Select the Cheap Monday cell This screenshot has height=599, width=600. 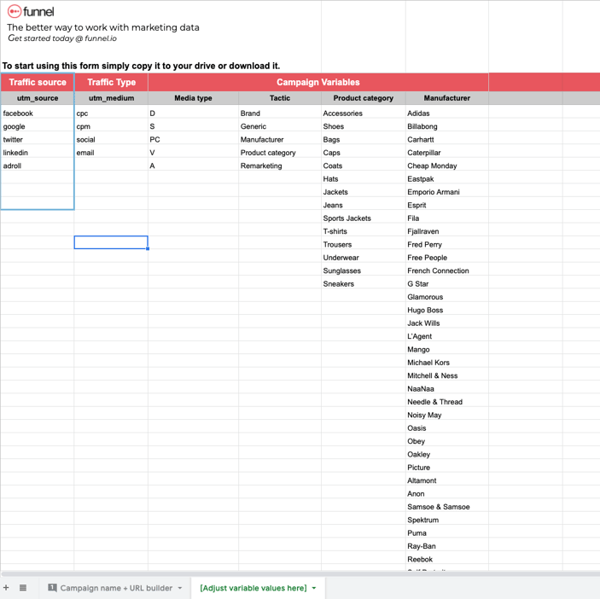(x=447, y=166)
